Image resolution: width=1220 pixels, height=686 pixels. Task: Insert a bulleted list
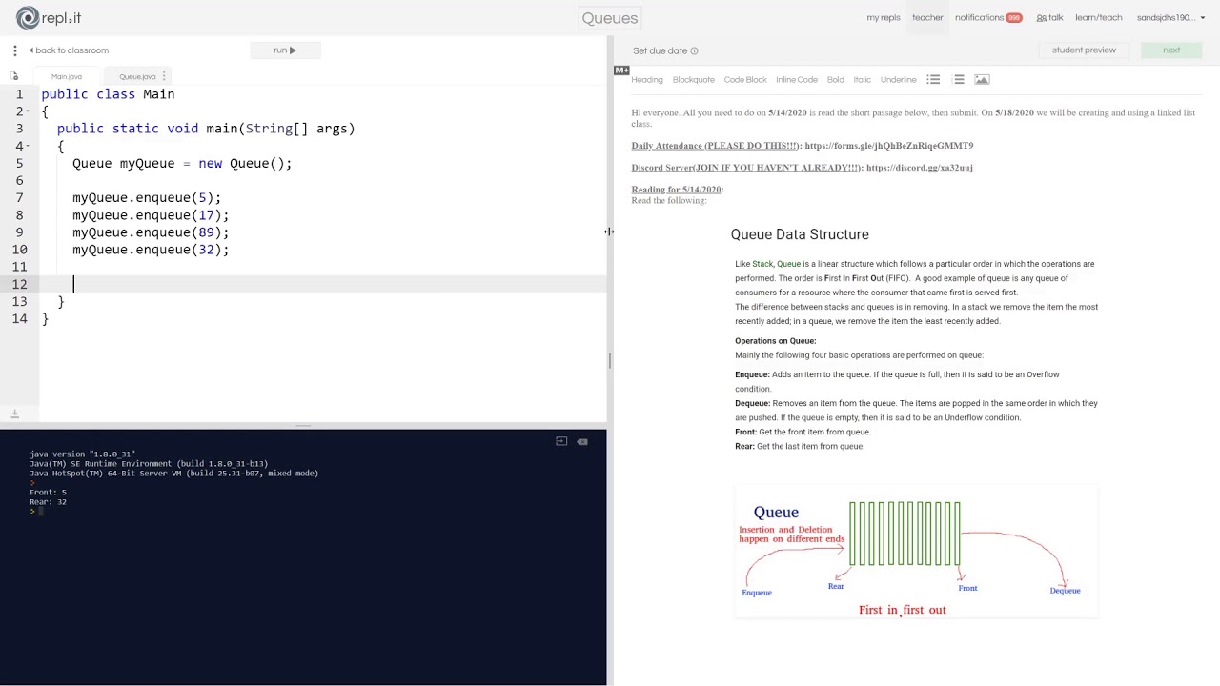pos(933,80)
